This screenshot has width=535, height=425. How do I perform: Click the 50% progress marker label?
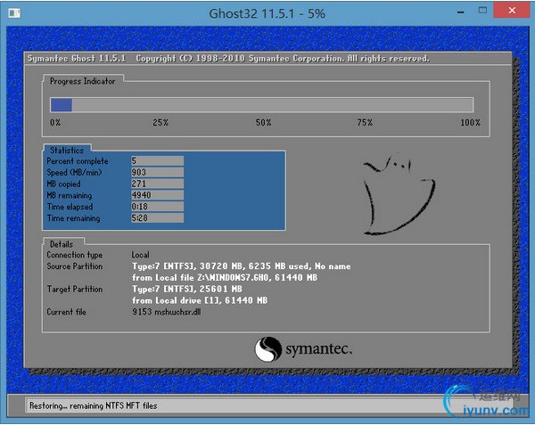pyautogui.click(x=263, y=122)
